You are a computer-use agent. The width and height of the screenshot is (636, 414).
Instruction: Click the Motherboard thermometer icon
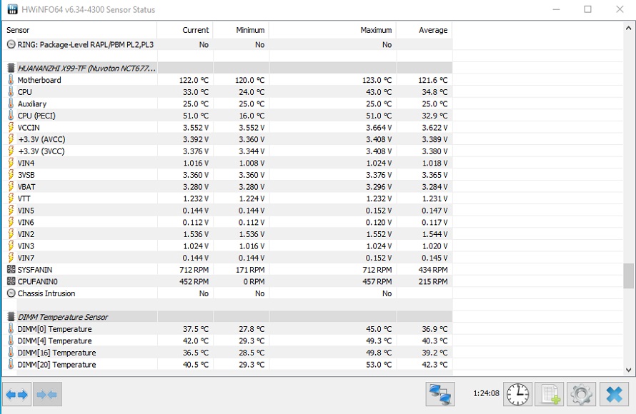click(x=11, y=80)
